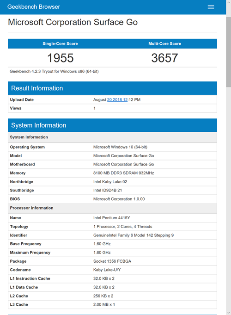Click L2 Cache value 256 KB x 2
Viewport: 231px width, 315px height.
pos(103,296)
